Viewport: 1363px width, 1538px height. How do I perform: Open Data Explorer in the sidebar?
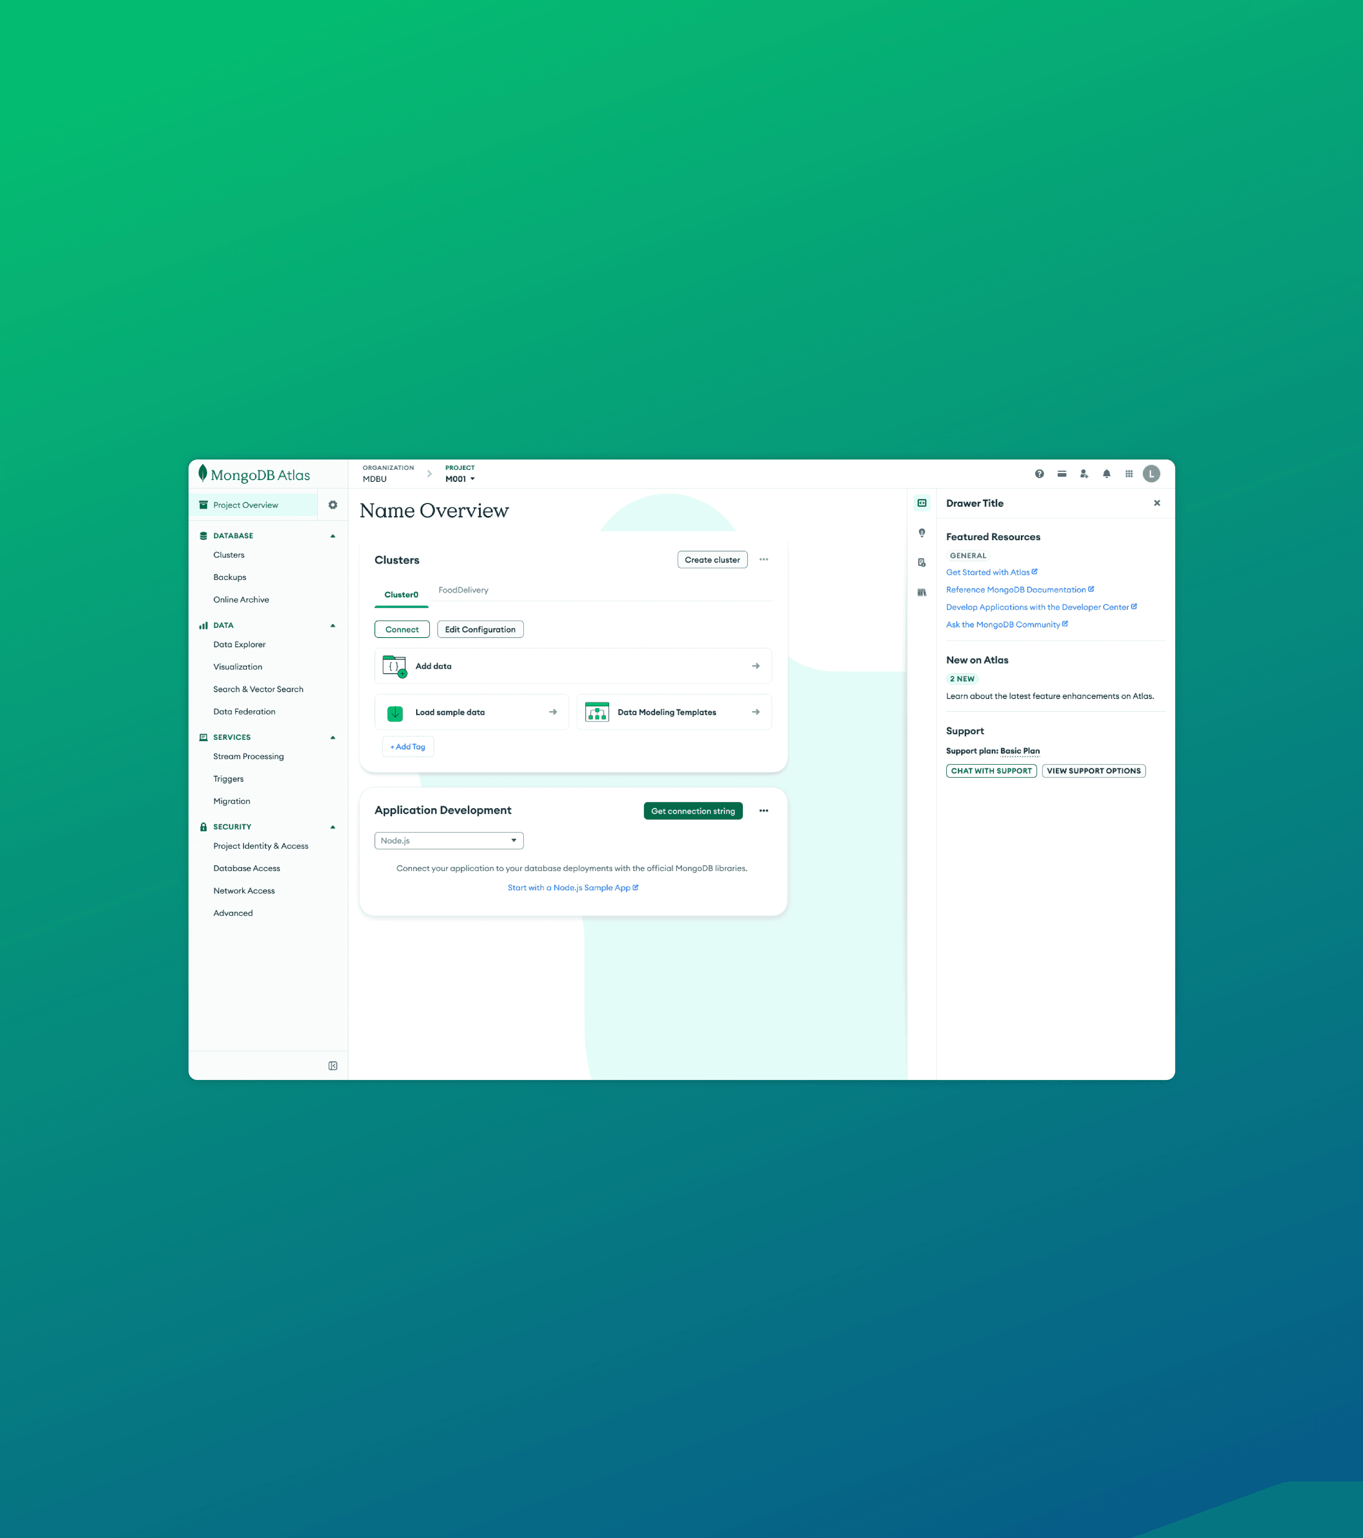click(x=240, y=645)
